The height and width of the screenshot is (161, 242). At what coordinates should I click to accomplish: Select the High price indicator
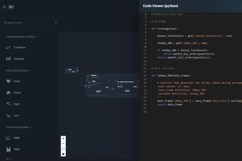[x=17, y=104]
